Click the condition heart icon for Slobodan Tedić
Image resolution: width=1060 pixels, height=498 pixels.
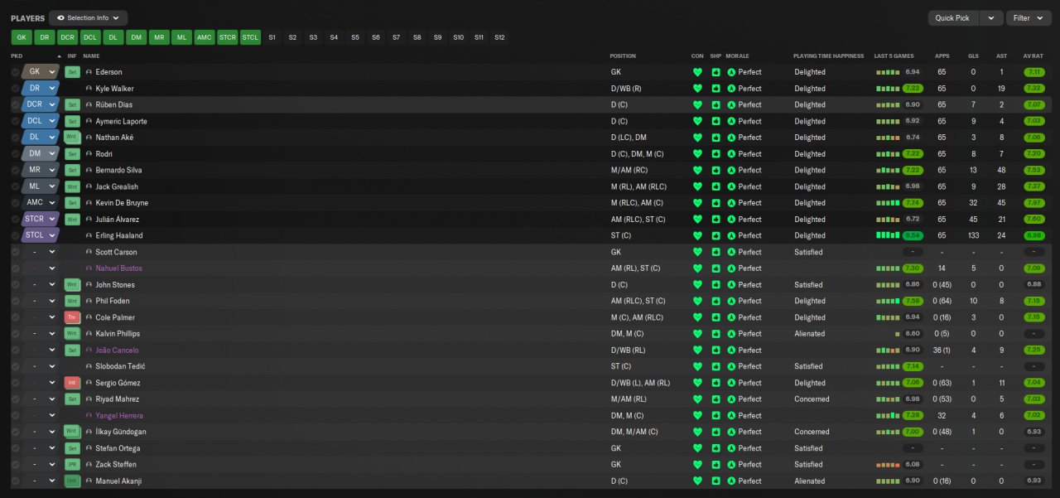(x=697, y=366)
